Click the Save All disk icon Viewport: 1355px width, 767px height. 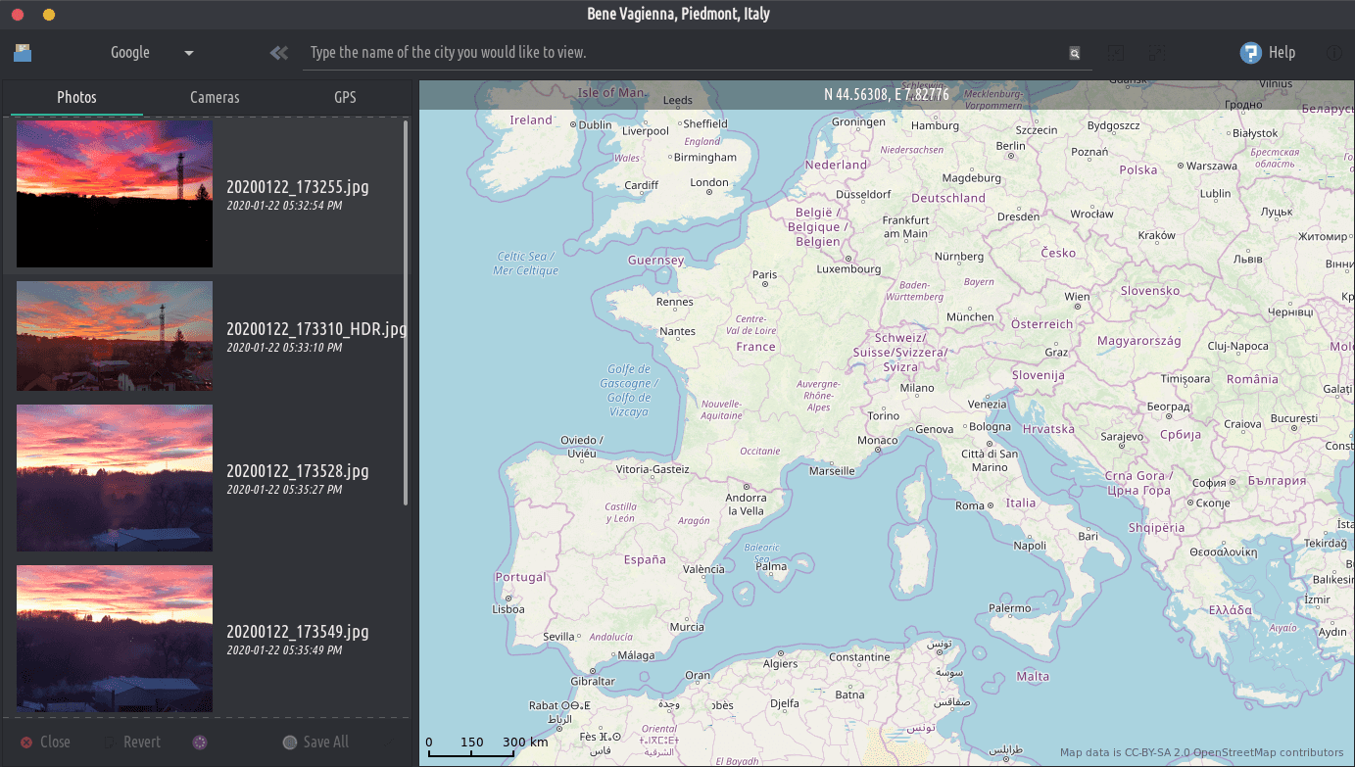[x=289, y=743]
